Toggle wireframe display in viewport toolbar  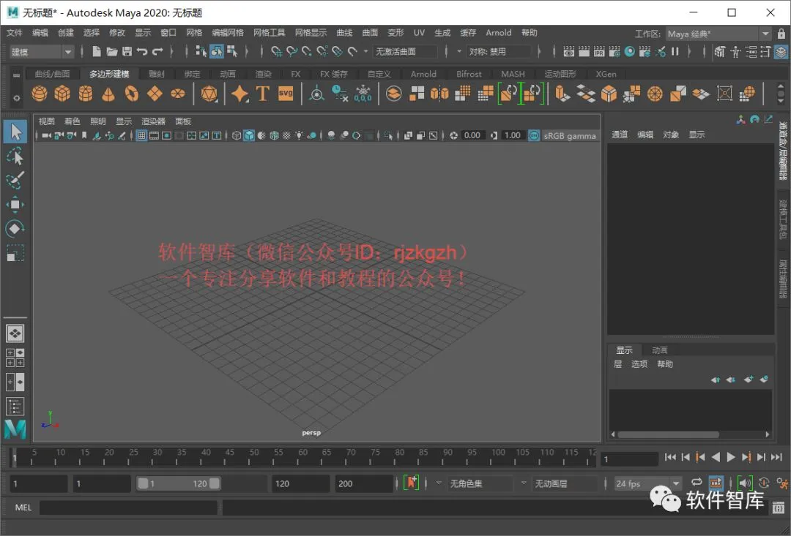(237, 135)
